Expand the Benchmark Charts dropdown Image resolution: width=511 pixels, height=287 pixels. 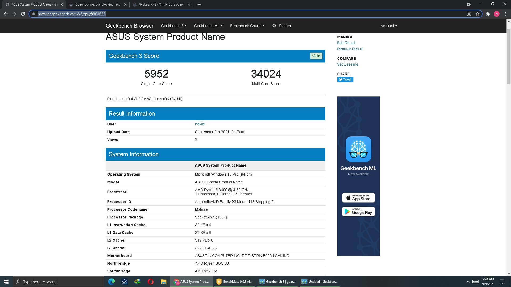[247, 26]
